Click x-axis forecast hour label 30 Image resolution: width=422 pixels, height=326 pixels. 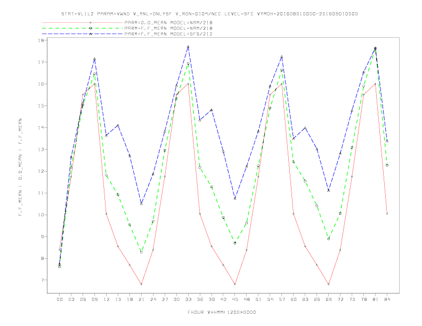[x=176, y=299]
